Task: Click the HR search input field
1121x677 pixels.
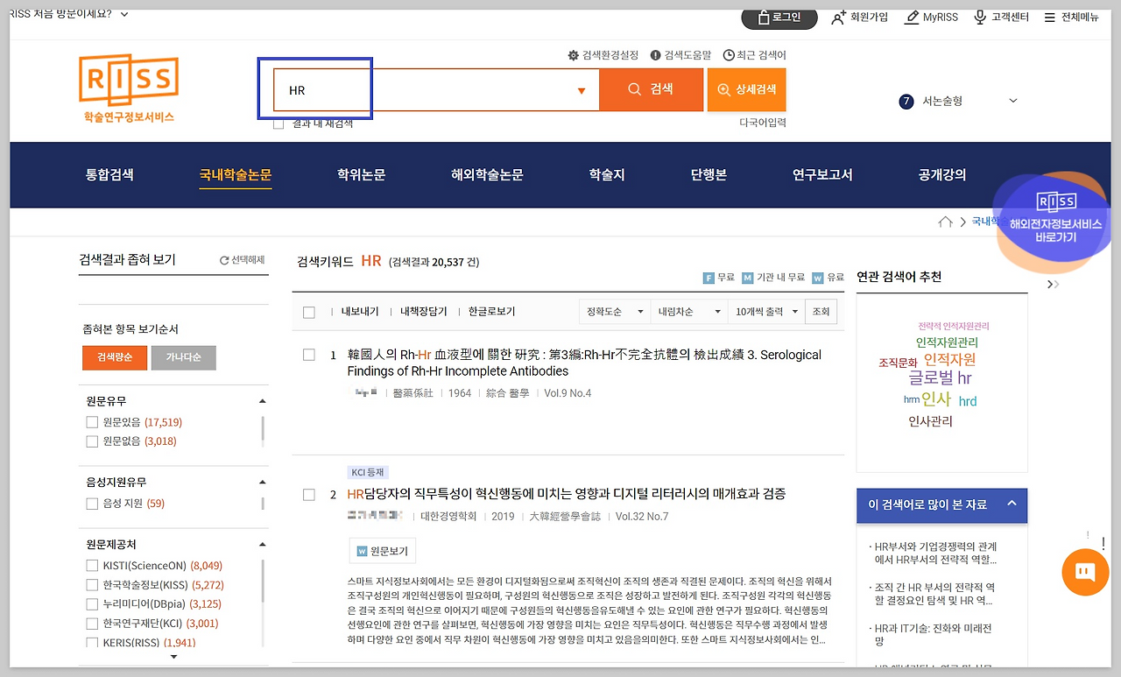Action: click(420, 90)
